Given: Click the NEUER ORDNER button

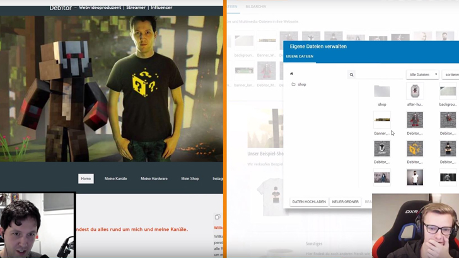Looking at the screenshot, I should pyautogui.click(x=345, y=201).
